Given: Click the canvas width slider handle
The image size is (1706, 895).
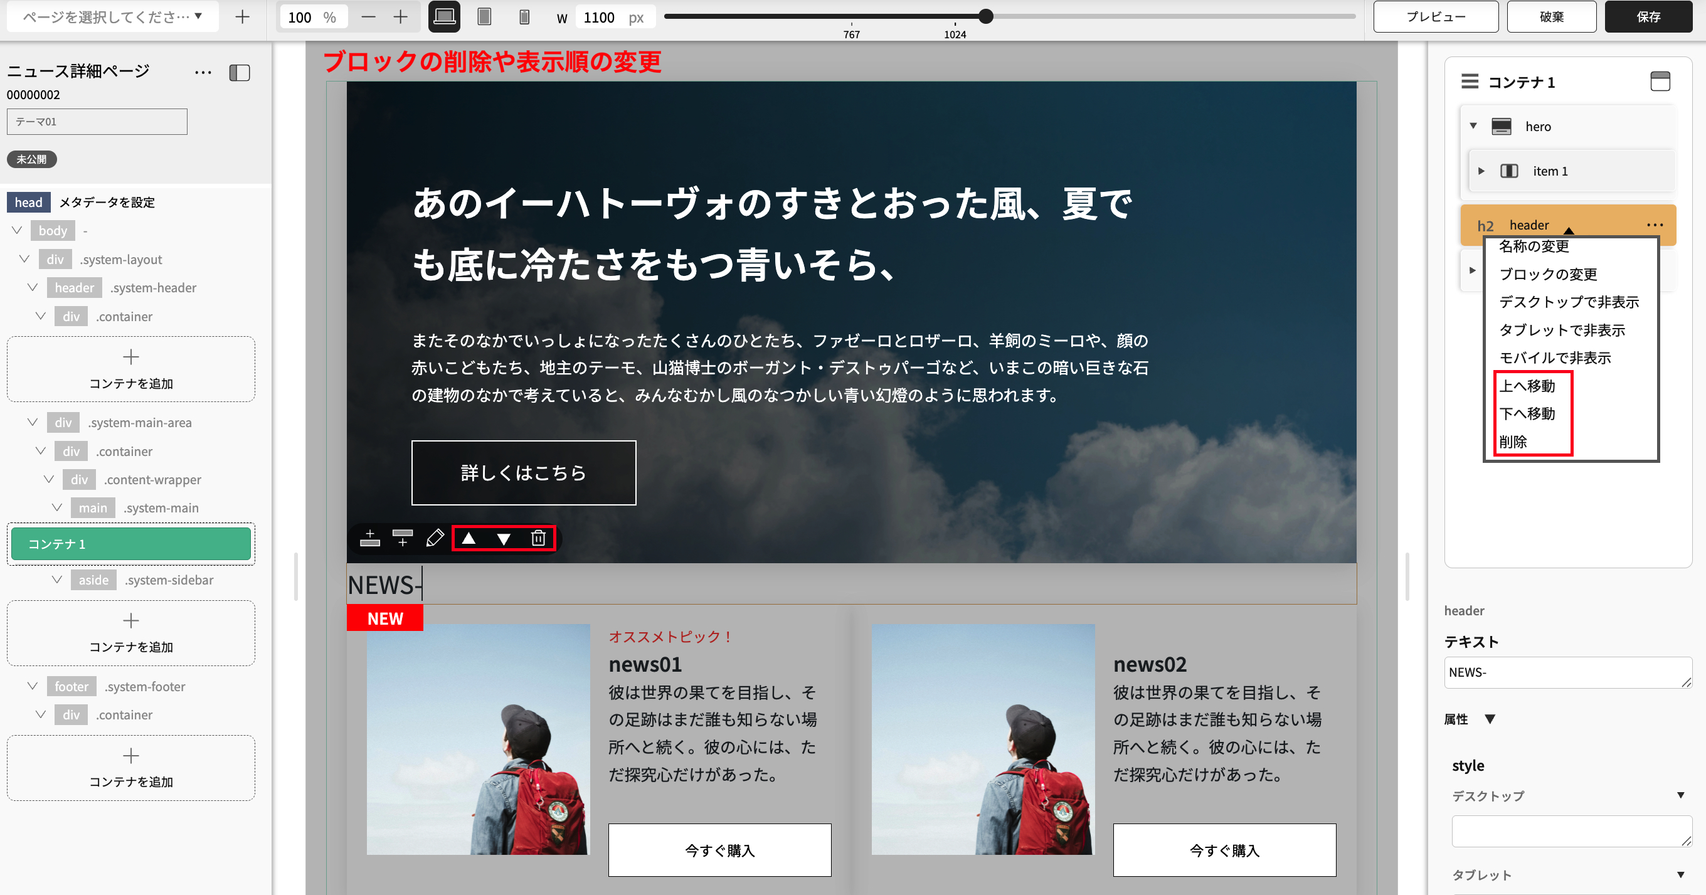Looking at the screenshot, I should tap(985, 16).
